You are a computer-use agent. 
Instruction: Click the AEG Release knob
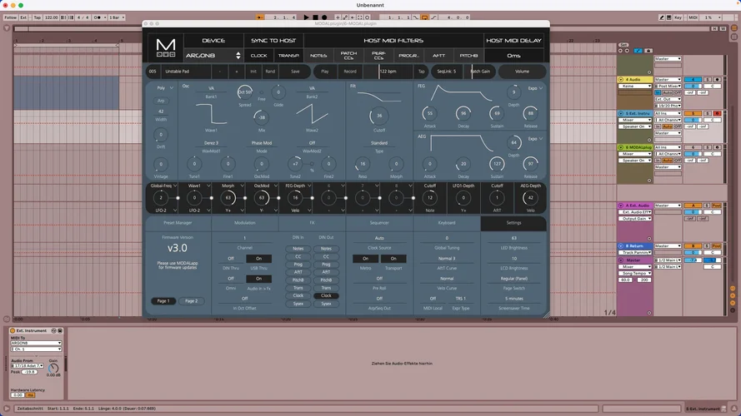[531, 164]
